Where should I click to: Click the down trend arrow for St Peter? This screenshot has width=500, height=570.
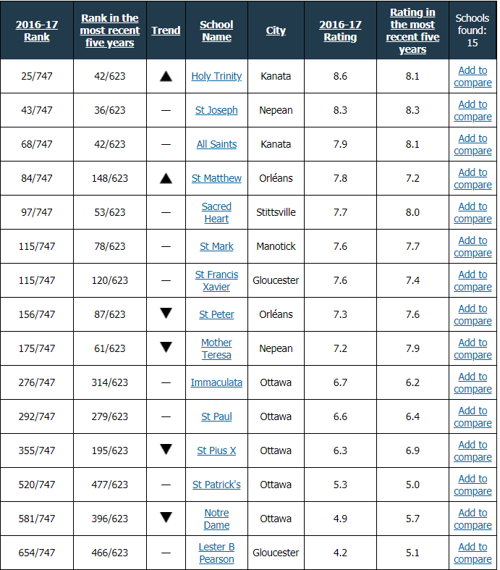click(166, 314)
